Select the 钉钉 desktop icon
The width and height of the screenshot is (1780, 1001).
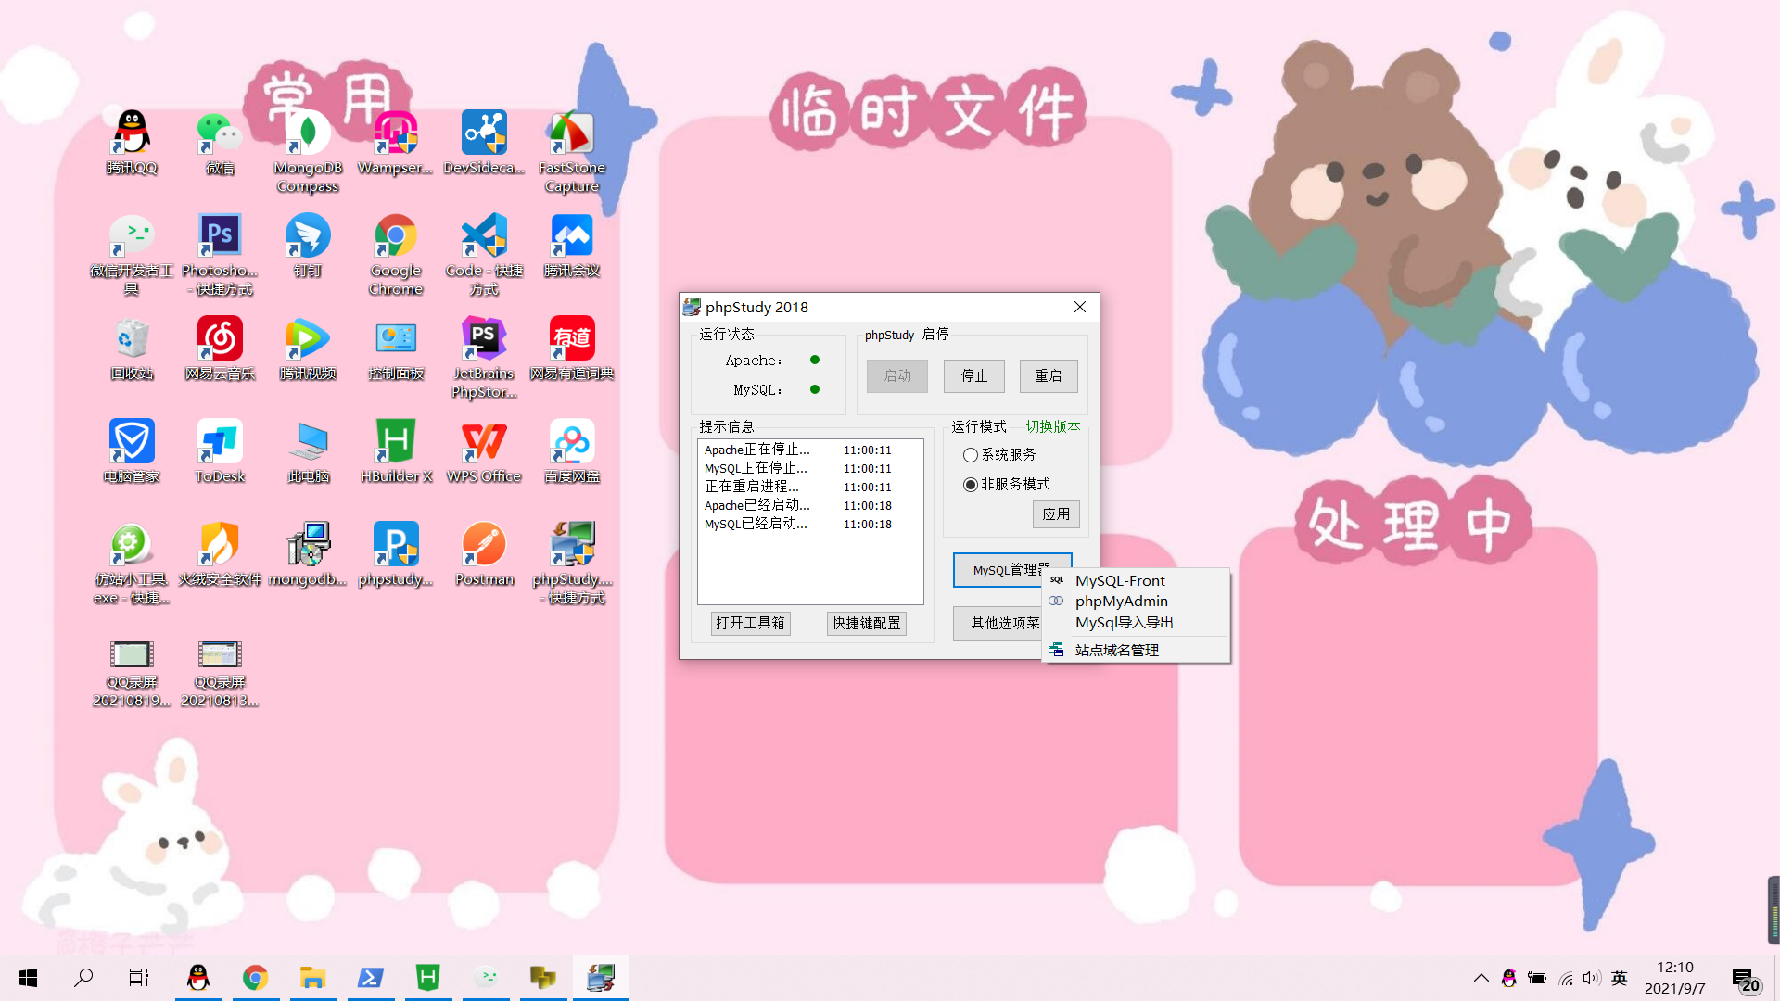308,247
